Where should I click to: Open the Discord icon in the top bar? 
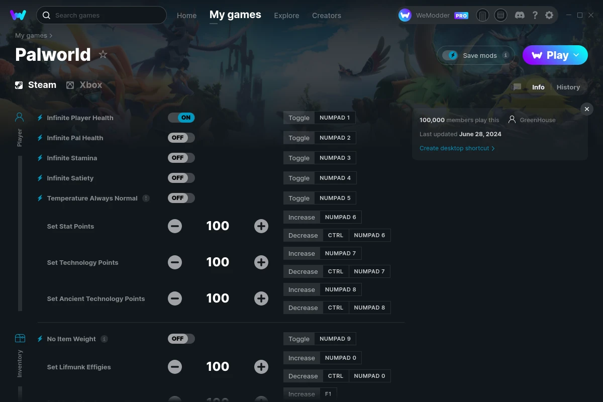coord(520,15)
